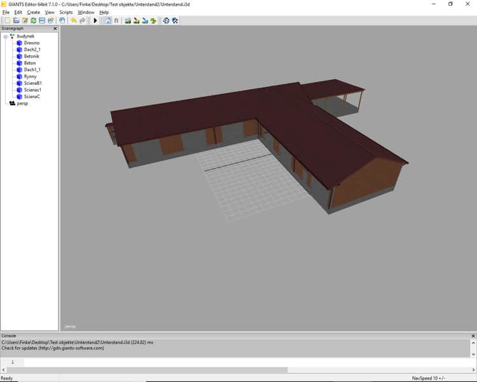Toggle the magnet snap tool
The width and height of the screenshot is (477, 382).
[x=116, y=20]
